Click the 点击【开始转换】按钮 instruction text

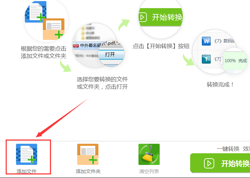point(161,46)
